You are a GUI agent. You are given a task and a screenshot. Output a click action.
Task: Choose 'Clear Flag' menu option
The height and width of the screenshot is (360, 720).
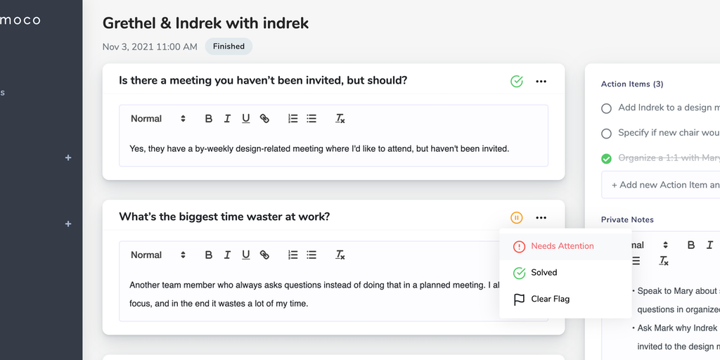pyautogui.click(x=550, y=299)
